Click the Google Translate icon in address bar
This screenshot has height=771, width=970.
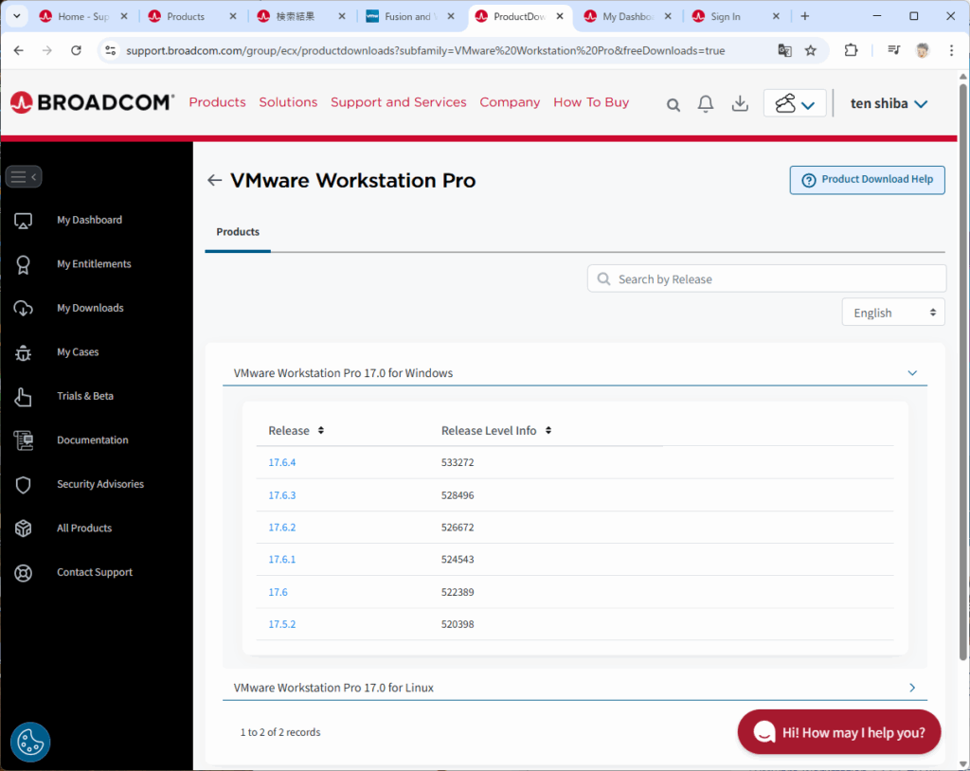tap(784, 50)
